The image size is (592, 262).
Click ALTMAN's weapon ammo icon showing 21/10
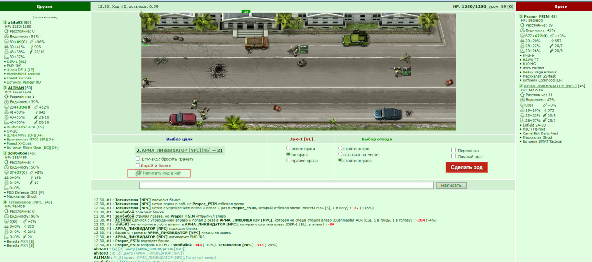[x=36, y=117]
